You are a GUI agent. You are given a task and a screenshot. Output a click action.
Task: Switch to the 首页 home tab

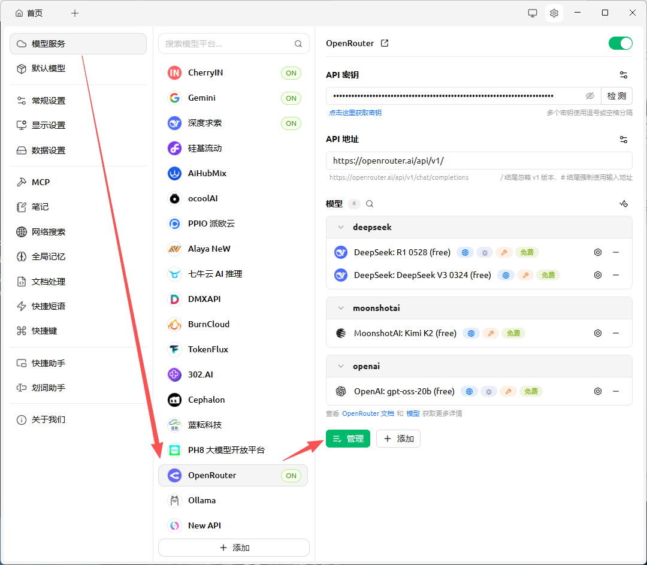click(29, 13)
